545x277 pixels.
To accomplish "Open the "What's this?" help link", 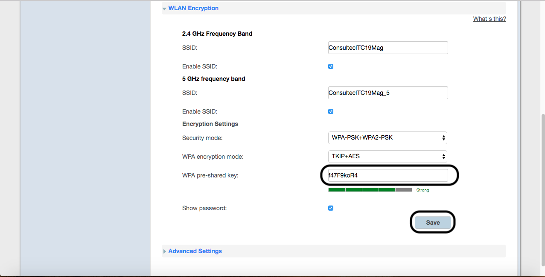I will click(490, 19).
